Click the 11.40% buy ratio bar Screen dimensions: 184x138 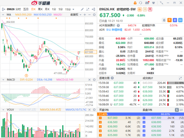click(102, 114)
